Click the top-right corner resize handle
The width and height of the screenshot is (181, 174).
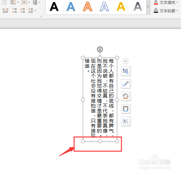[x=117, y=58]
